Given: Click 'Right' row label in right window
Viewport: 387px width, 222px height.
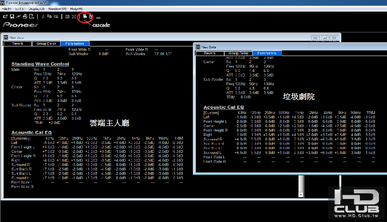Looking at the screenshot, I should tap(208, 135).
